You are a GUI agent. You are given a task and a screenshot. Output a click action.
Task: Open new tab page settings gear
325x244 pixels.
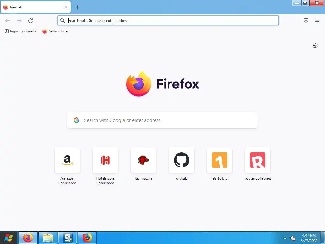pyautogui.click(x=315, y=46)
